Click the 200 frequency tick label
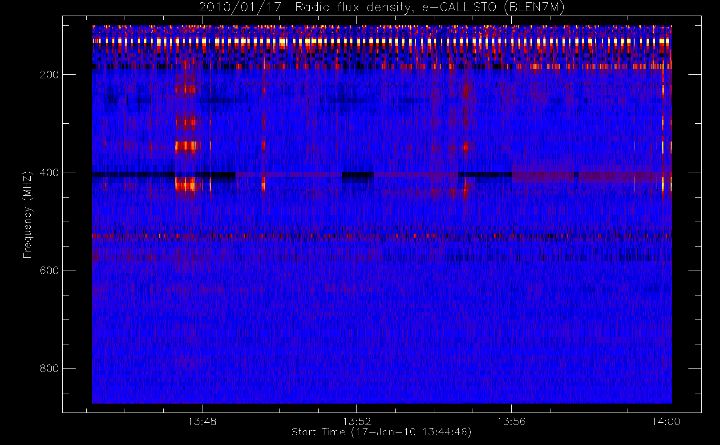Viewport: 720px width, 445px height. pos(49,75)
